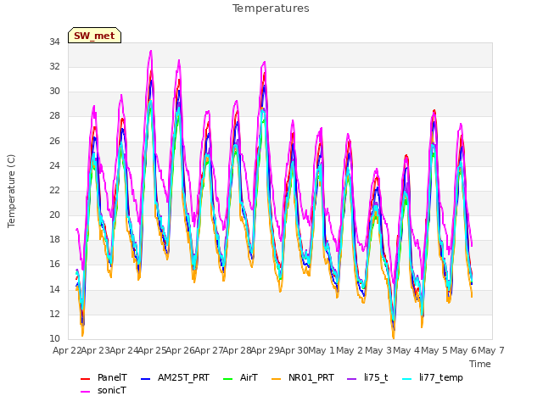Click the Apr 23 x-axis tick
Image resolution: width=543 pixels, height=407 pixels.
(95, 350)
